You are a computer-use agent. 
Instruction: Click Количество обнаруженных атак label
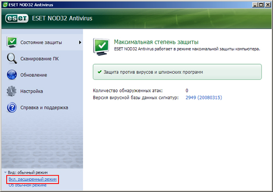tap(127, 91)
